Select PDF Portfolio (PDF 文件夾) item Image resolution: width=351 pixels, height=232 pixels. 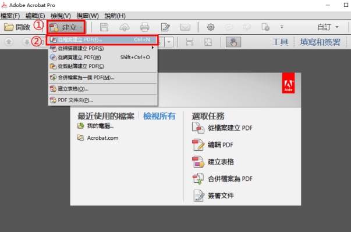pyautogui.click(x=102, y=100)
